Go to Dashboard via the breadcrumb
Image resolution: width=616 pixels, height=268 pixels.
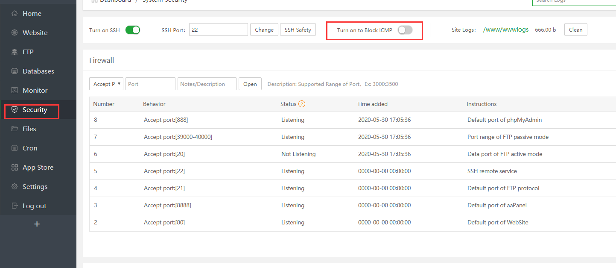click(x=114, y=1)
